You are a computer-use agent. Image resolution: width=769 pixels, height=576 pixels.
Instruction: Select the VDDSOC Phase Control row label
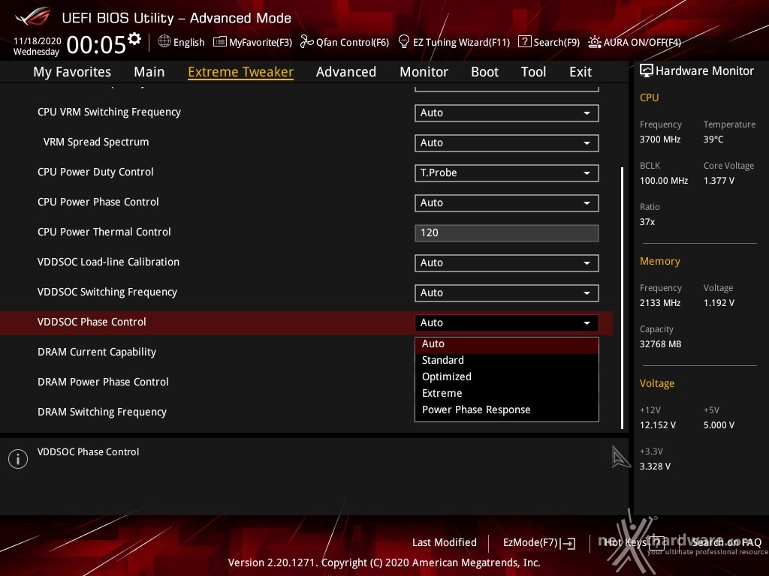(92, 322)
